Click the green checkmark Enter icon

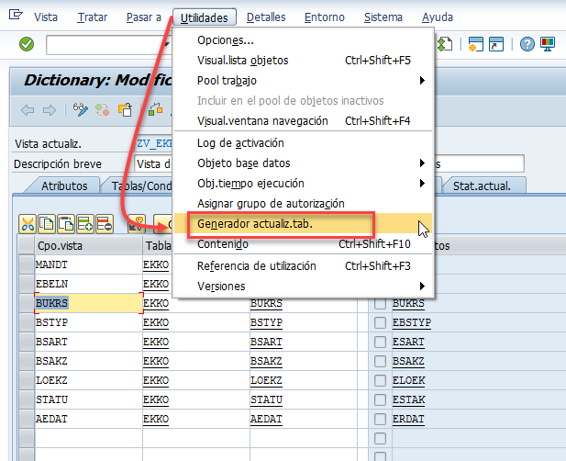[27, 44]
